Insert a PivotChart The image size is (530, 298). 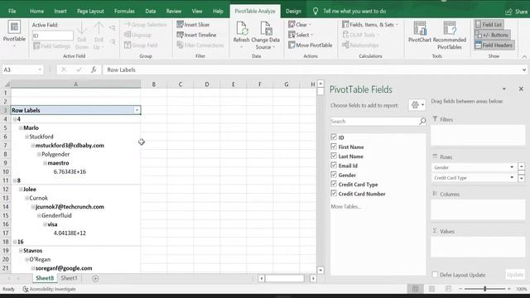coord(420,32)
